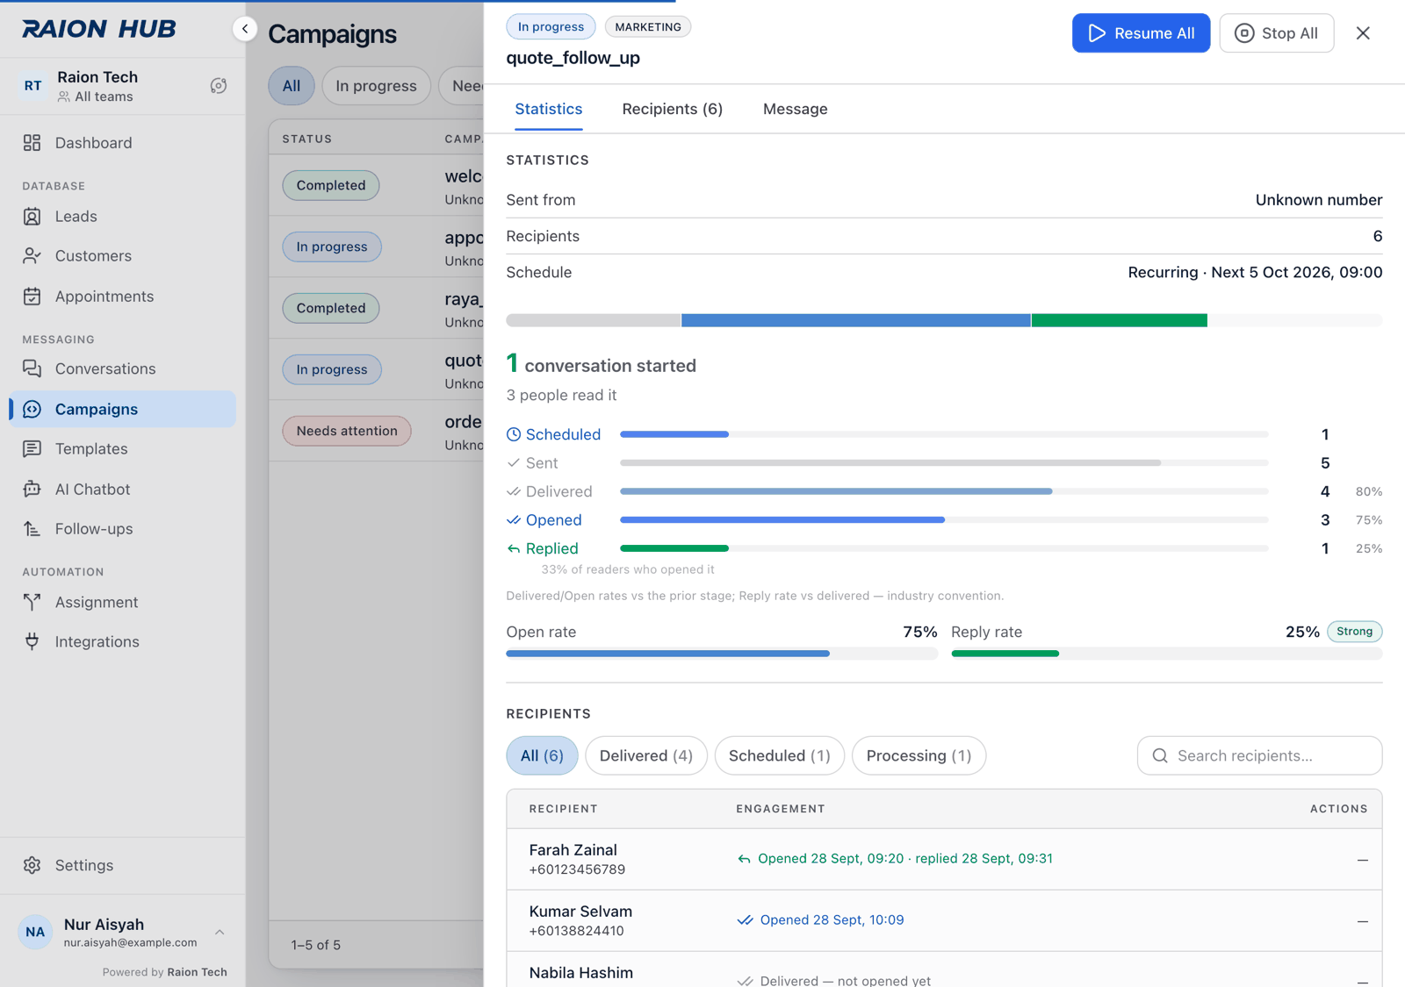
Task: Click the Needs attention campaign status
Action: point(347,431)
